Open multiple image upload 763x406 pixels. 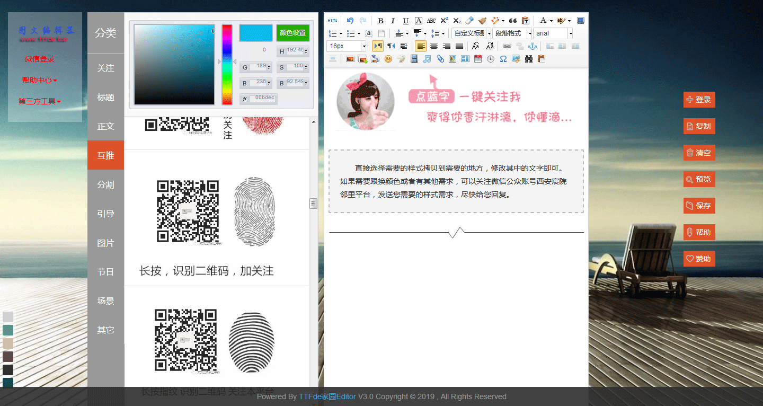(x=363, y=59)
